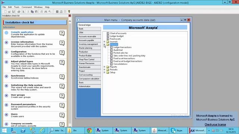Open the File menu
This screenshot has height=134, width=239.
tap(4, 7)
